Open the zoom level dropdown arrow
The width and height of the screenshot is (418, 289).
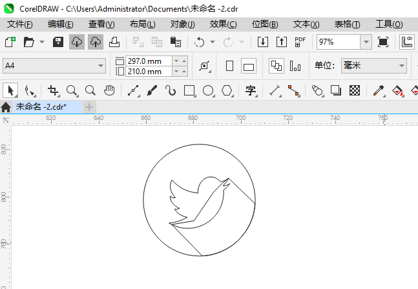366,42
